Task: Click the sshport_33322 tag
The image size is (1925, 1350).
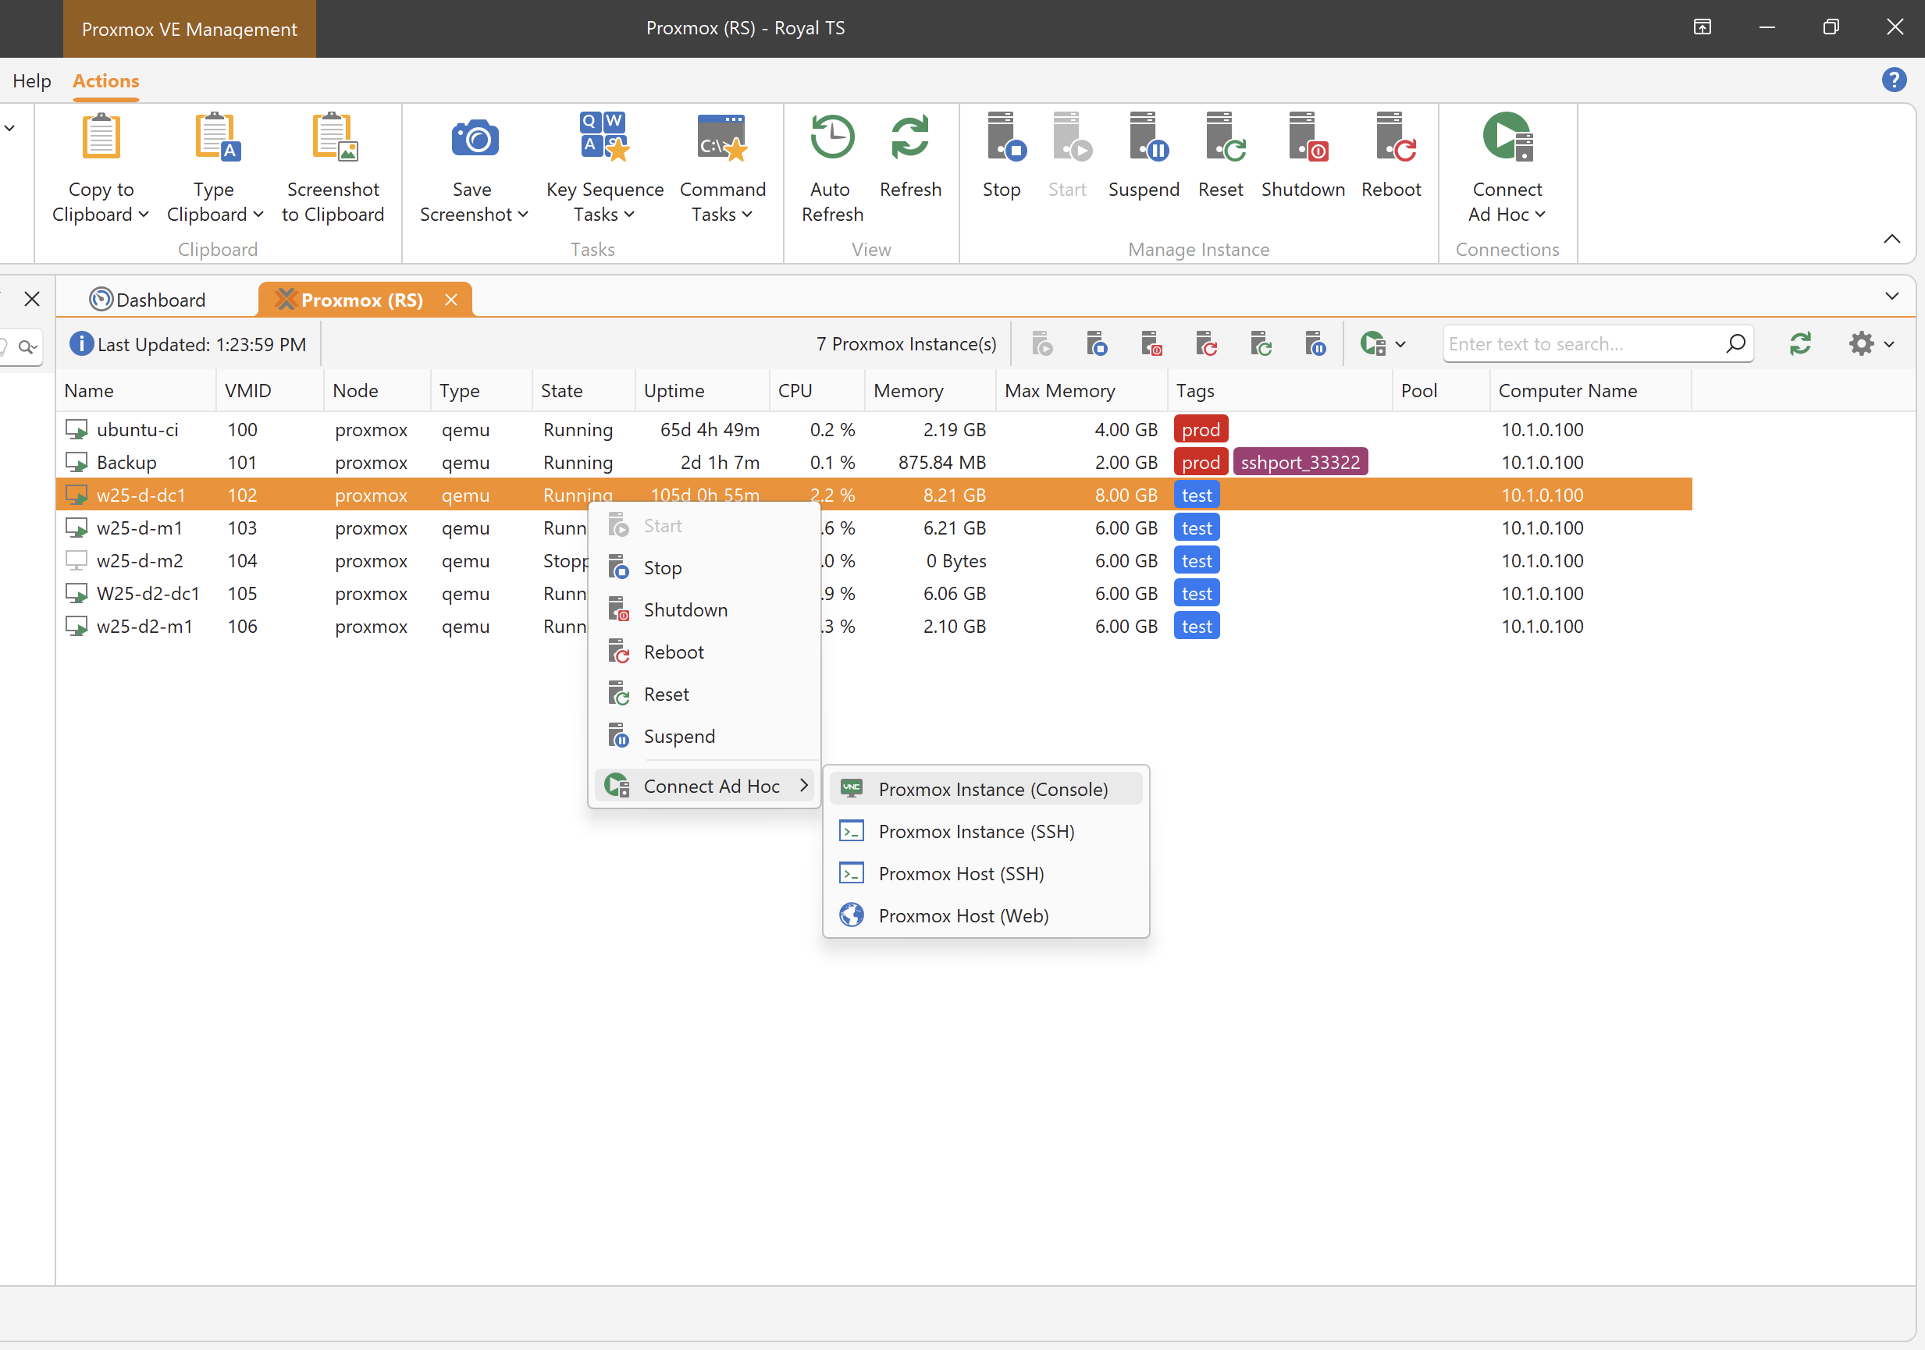Action: (1301, 463)
